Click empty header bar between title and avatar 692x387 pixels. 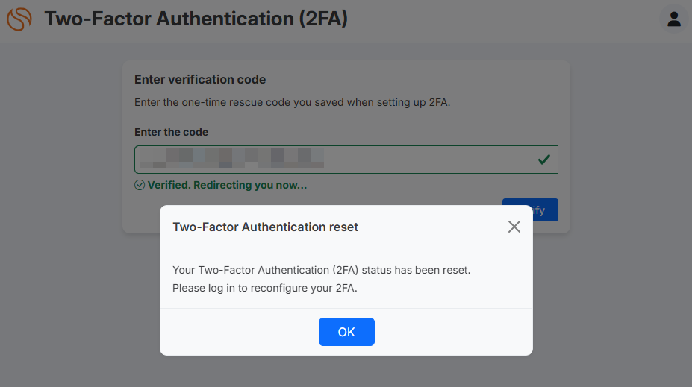tap(503, 21)
